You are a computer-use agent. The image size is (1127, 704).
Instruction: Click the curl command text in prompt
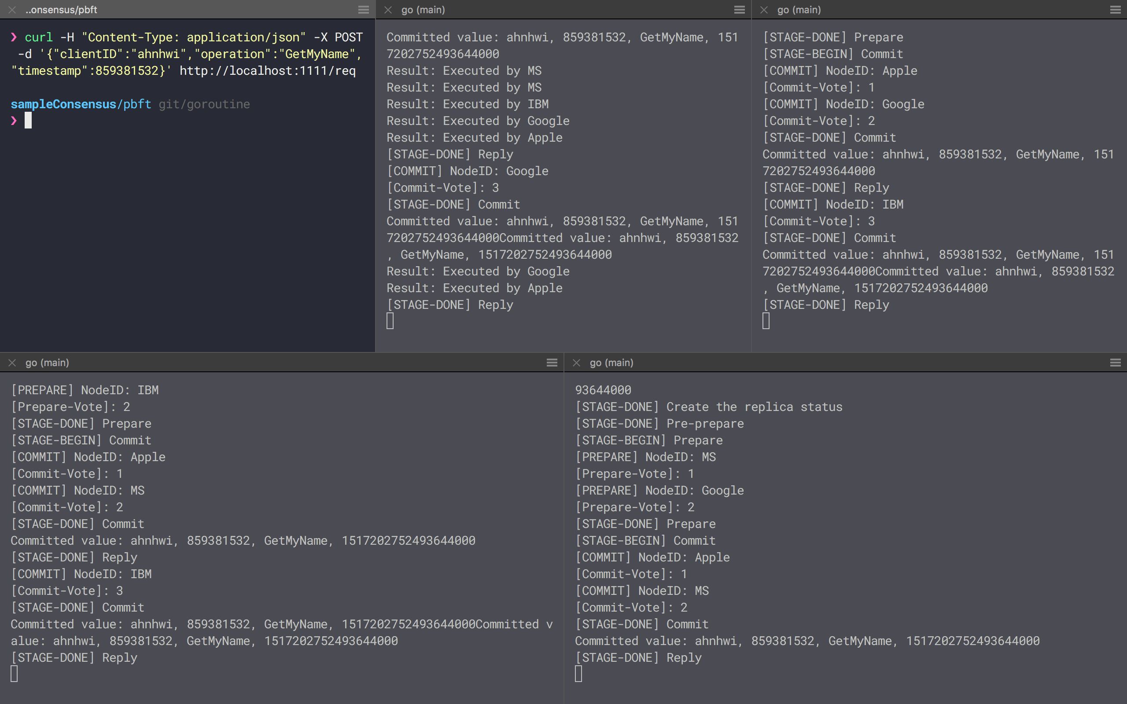(39, 37)
